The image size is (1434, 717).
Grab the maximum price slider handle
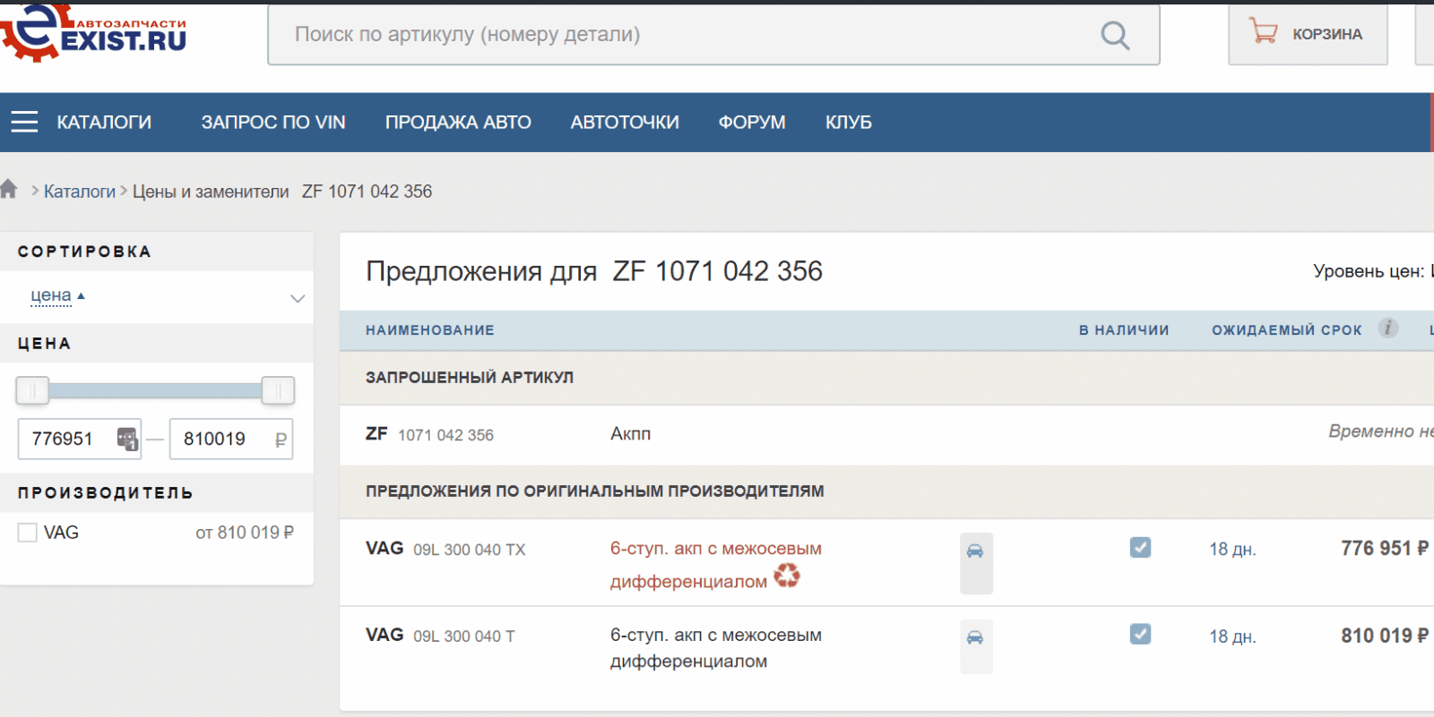pyautogui.click(x=278, y=390)
